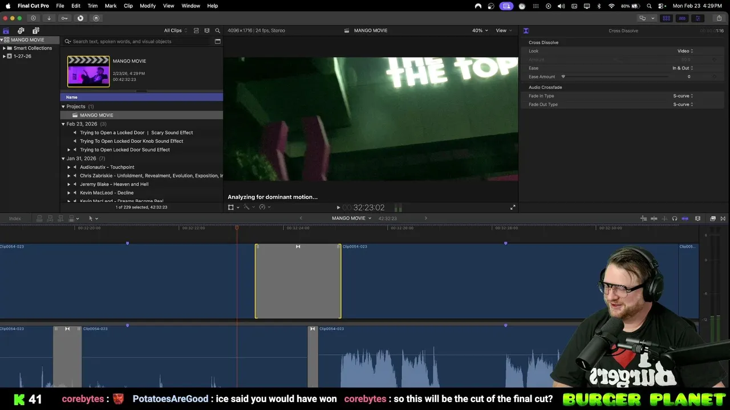This screenshot has width=730, height=410.
Task: Open timeline clip appearance filmstrip icon
Action: pyautogui.click(x=697, y=219)
